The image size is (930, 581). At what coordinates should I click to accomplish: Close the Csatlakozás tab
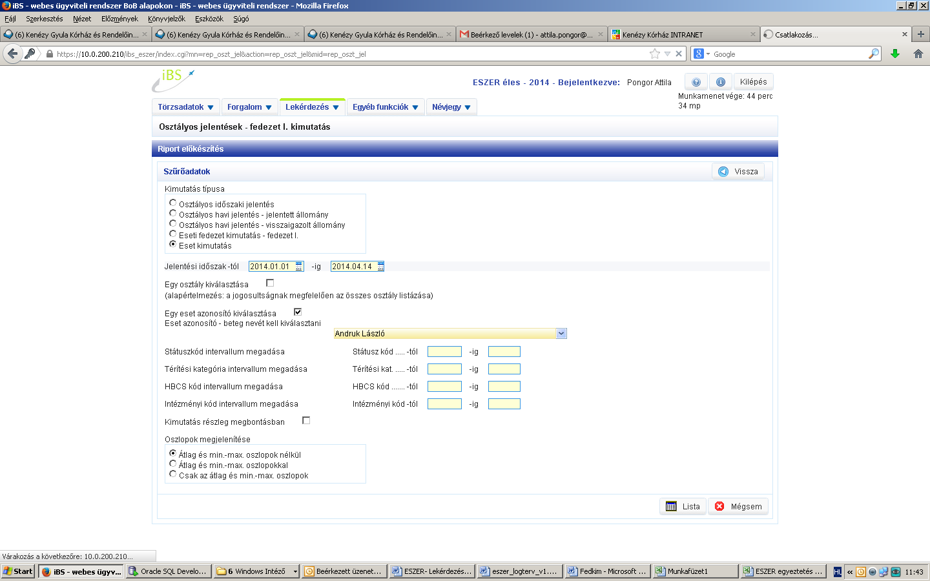pos(905,34)
